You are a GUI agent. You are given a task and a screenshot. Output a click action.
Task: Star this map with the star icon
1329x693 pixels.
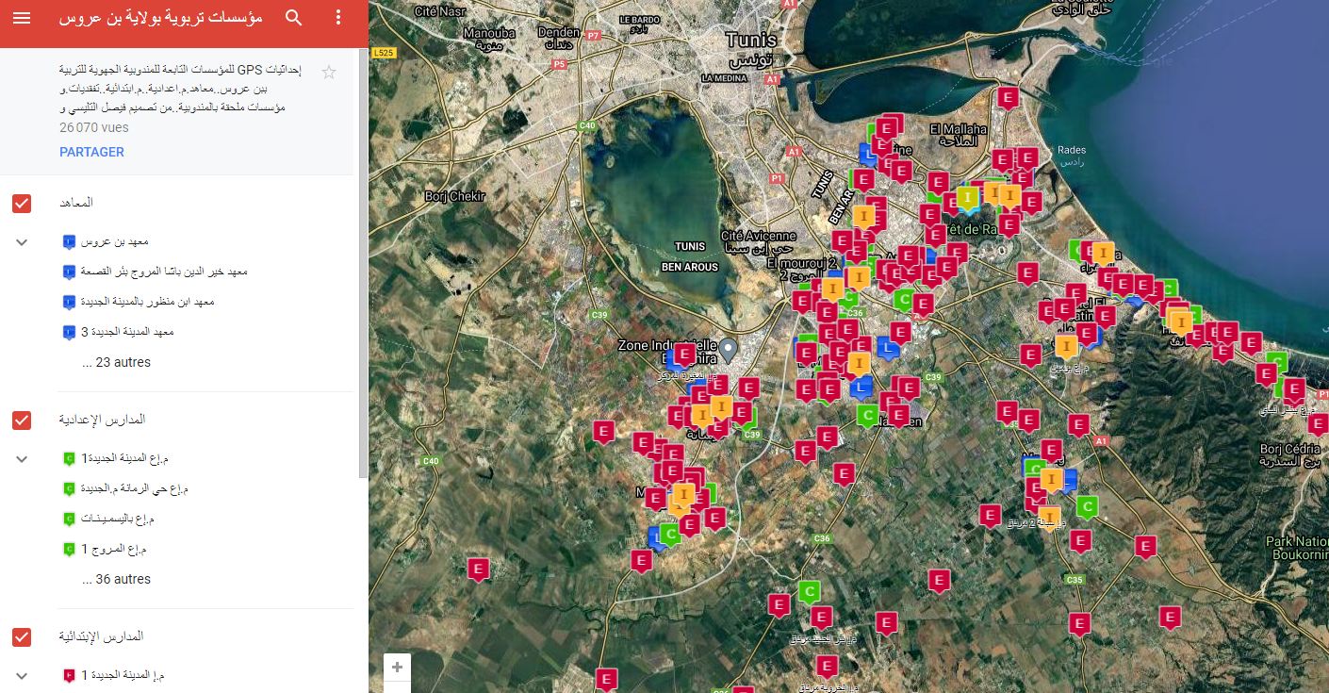tap(329, 73)
